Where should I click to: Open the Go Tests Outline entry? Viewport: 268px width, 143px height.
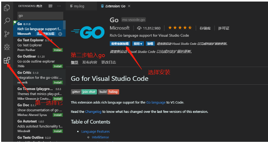click(39, 138)
